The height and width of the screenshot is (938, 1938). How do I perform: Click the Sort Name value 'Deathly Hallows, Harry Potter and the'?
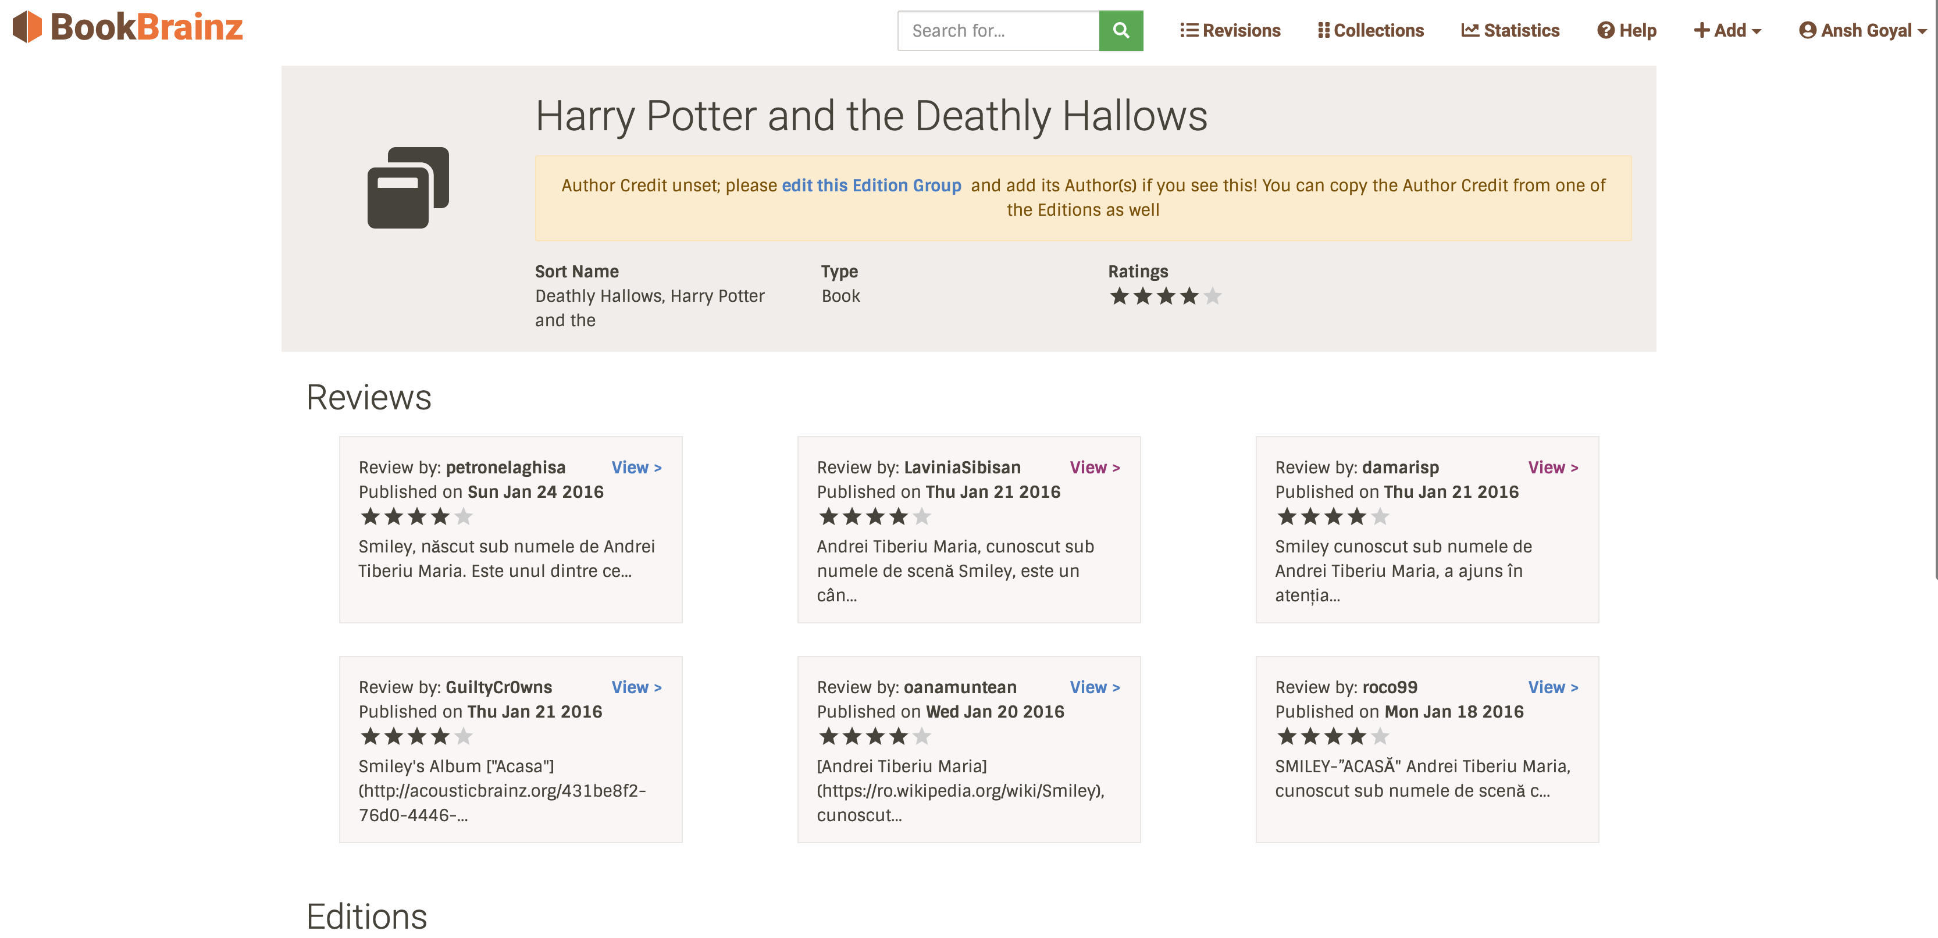650,308
